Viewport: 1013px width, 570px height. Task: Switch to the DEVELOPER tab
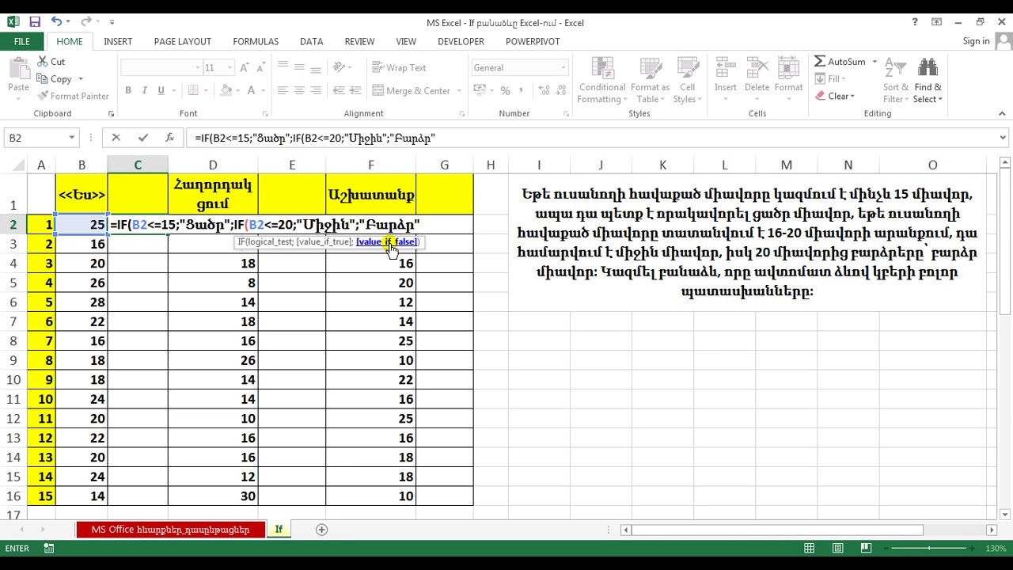click(x=461, y=41)
